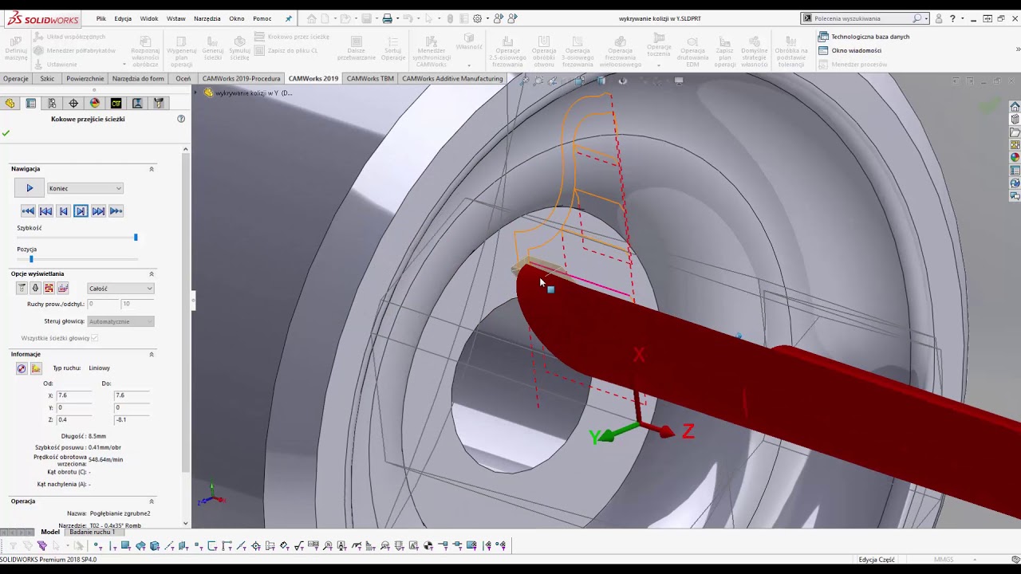Open the Property manager tab icon
This screenshot has height=574, width=1021.
pos(31,103)
